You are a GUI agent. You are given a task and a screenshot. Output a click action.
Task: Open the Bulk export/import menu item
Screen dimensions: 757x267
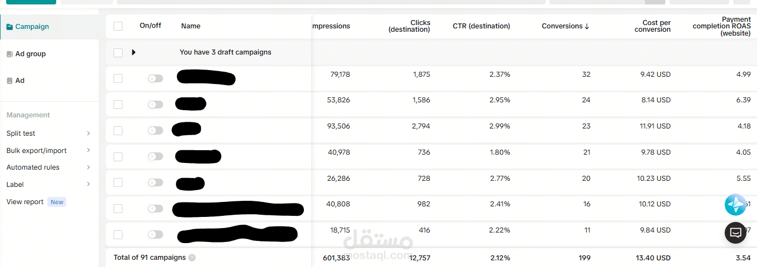[36, 151]
